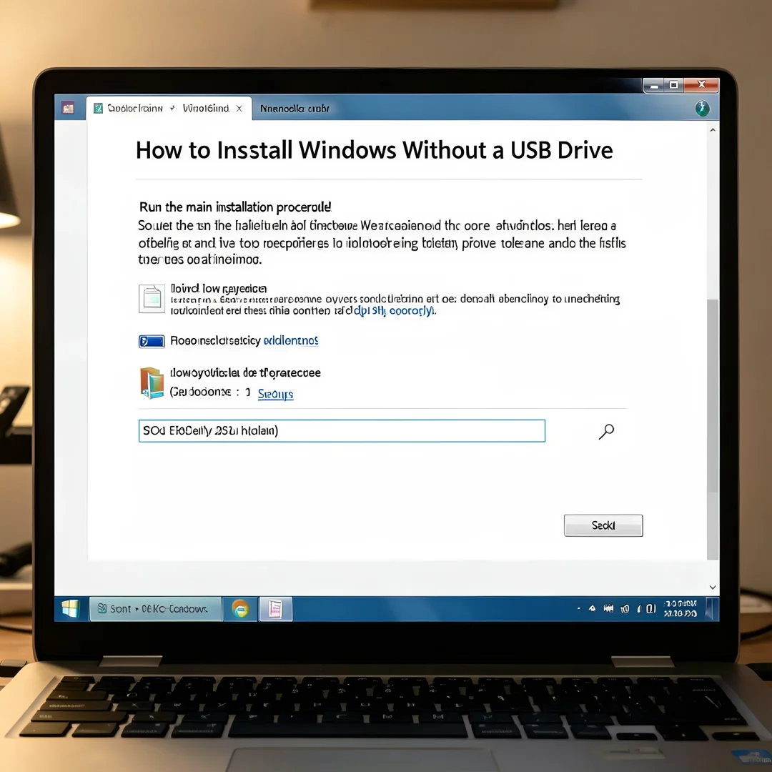Open the pink document icon in taskbar
The height and width of the screenshot is (772, 772).
275,609
